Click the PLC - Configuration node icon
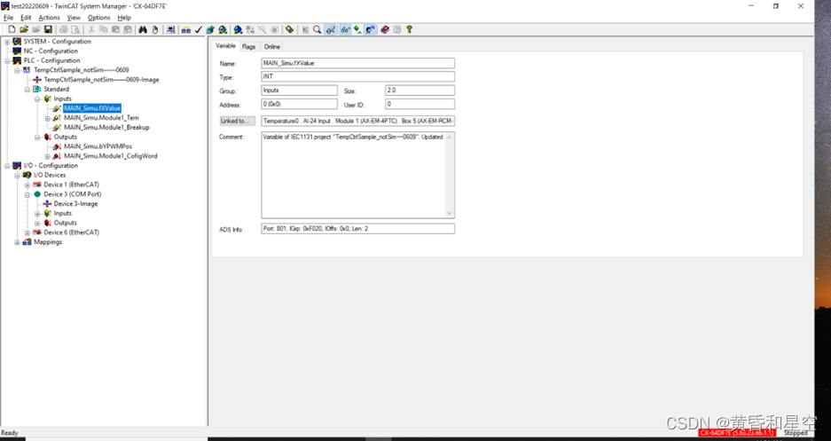Screen dimensions: 831x441 pyautogui.click(x=17, y=60)
